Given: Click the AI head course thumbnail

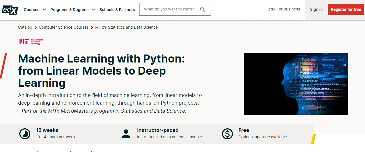Looking at the screenshot, I should click(296, 84).
